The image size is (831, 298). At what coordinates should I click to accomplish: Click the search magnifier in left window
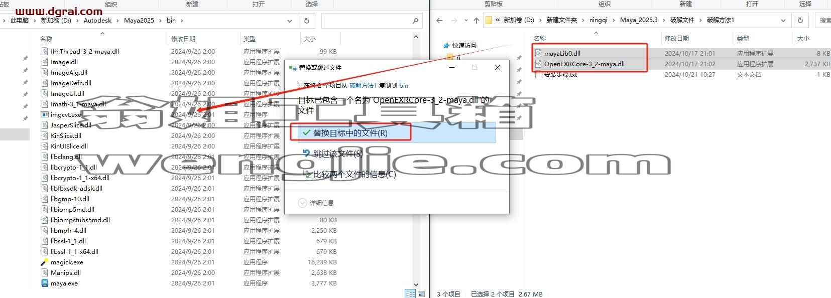pyautogui.click(x=415, y=21)
